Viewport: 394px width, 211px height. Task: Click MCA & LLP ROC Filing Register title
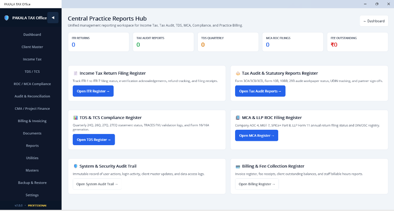coord(272,117)
